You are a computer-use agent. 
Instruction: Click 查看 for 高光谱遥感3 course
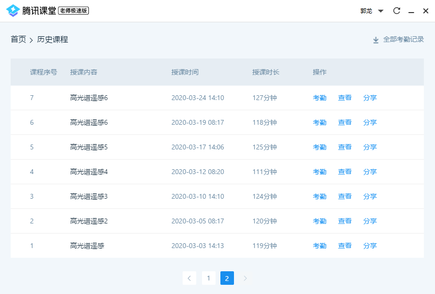tap(344, 196)
